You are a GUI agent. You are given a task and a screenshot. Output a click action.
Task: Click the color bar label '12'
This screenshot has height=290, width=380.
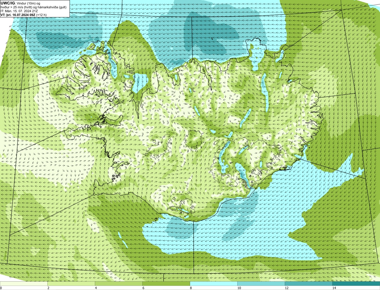[286, 288]
